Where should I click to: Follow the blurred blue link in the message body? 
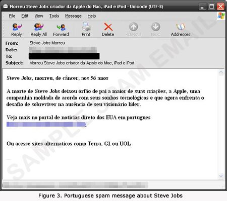click(x=46, y=124)
